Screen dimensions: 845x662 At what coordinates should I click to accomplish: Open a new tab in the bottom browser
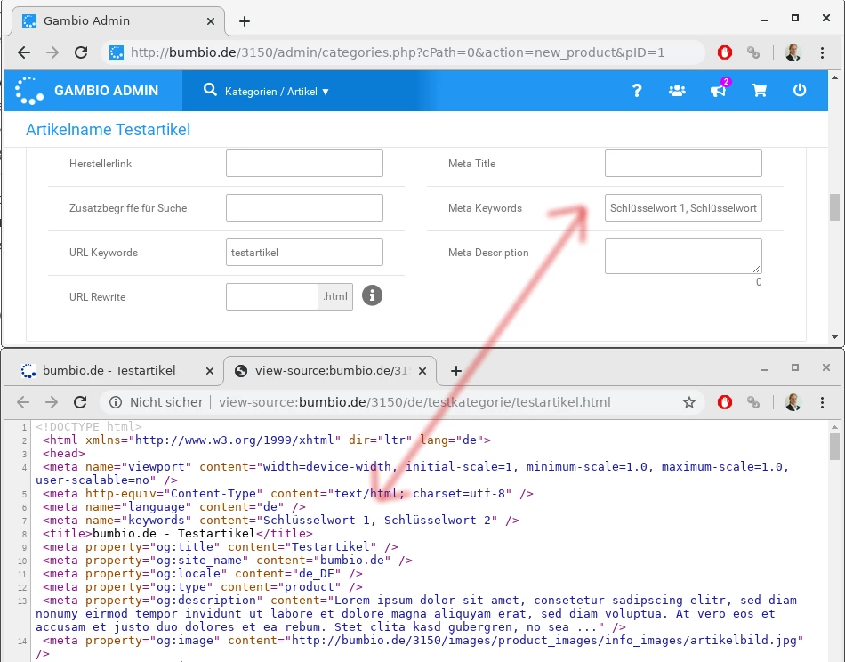click(456, 371)
